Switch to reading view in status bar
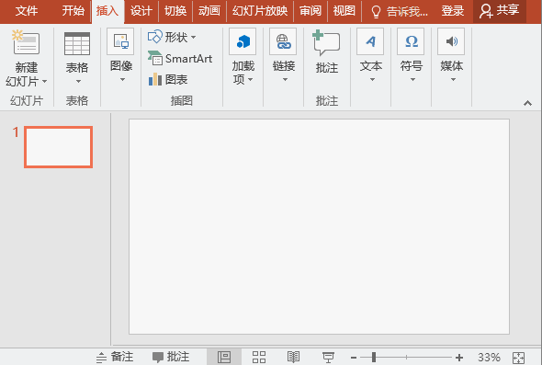Screen dimensions: 542x365 293,357
